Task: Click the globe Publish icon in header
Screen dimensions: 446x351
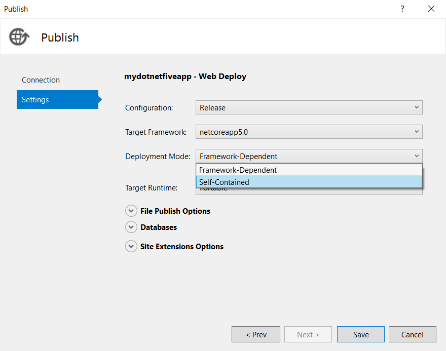Action: click(x=19, y=36)
